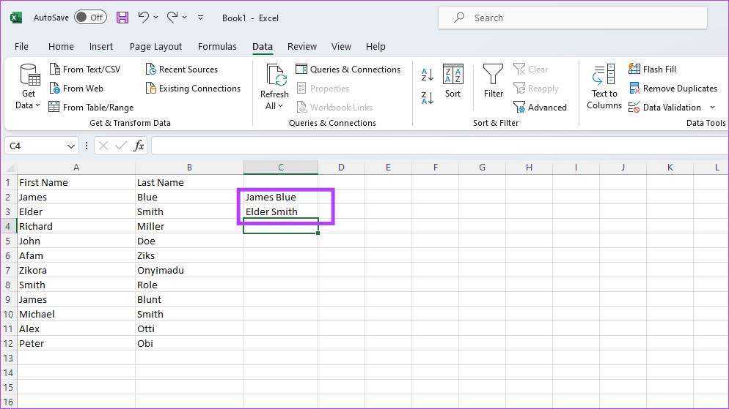729x409 pixels.
Task: Click Reapply filter
Action: tap(536, 88)
